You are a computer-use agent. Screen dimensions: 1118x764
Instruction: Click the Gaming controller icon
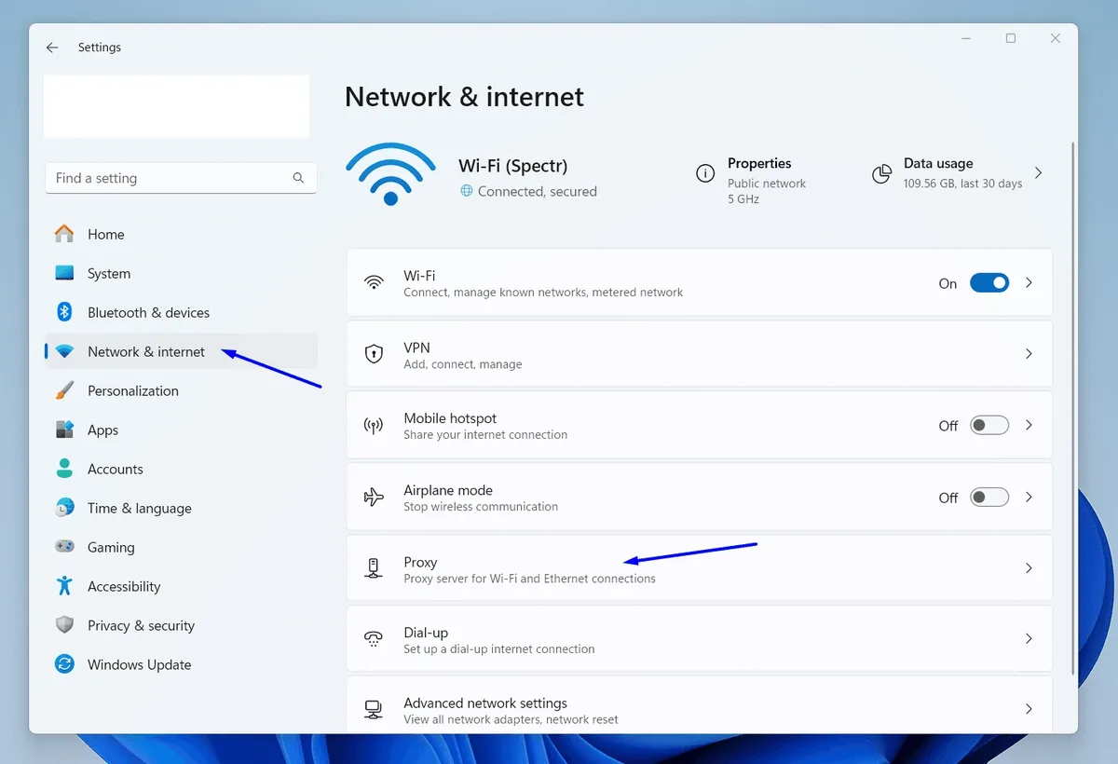click(x=64, y=547)
